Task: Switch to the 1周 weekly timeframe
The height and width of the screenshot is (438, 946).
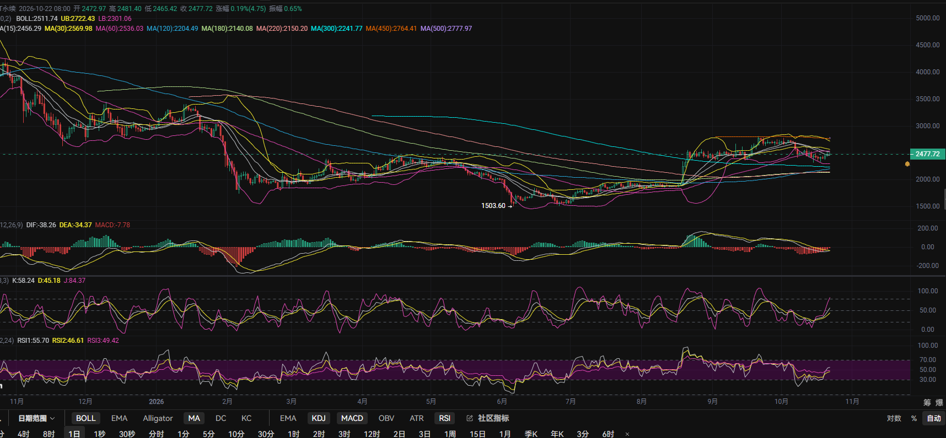Action: tap(450, 434)
